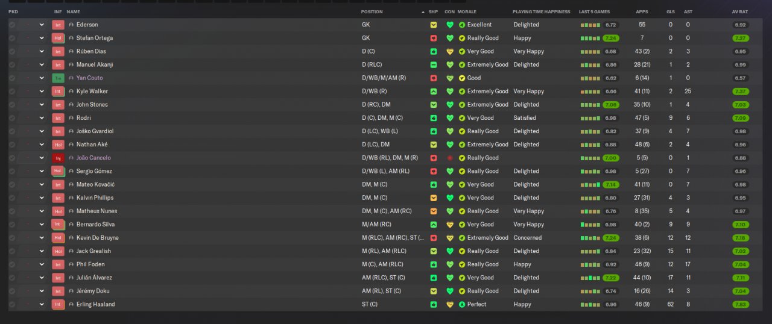Toggle the picked circle for Rúben Dias
This screenshot has width=772, height=324.
12,51
